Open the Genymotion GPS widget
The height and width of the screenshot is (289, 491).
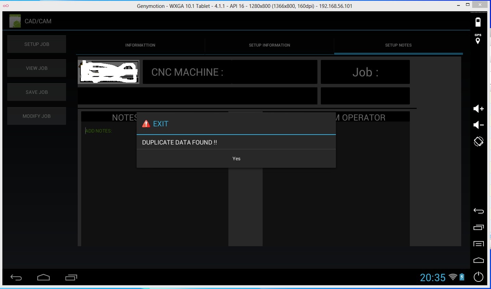(x=478, y=39)
